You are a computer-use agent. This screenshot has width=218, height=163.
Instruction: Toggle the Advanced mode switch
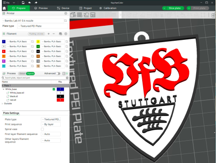[58, 73]
